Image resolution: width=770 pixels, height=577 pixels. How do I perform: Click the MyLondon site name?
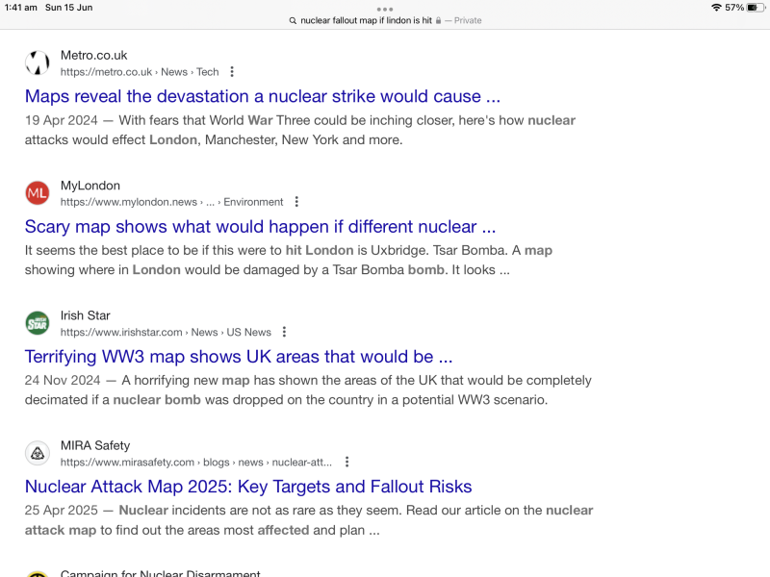(90, 186)
